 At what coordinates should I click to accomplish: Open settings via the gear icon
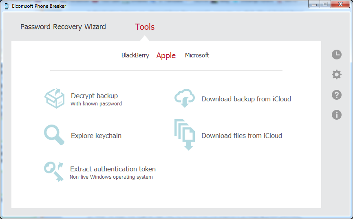point(337,74)
